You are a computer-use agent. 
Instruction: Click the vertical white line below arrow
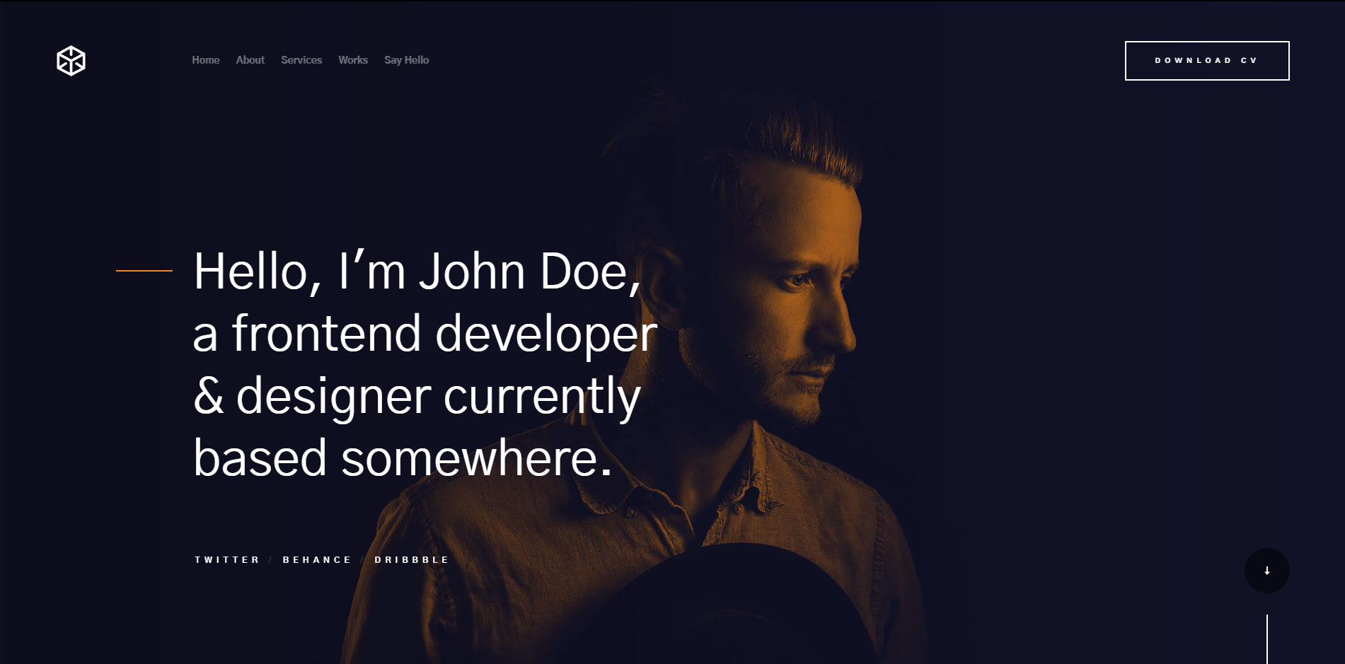tap(1266, 639)
